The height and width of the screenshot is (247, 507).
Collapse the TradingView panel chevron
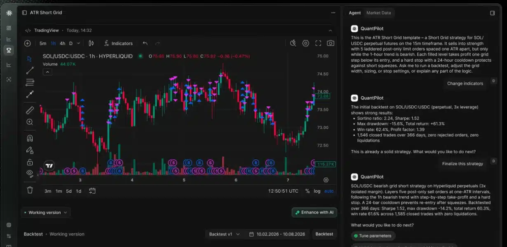(330, 30)
